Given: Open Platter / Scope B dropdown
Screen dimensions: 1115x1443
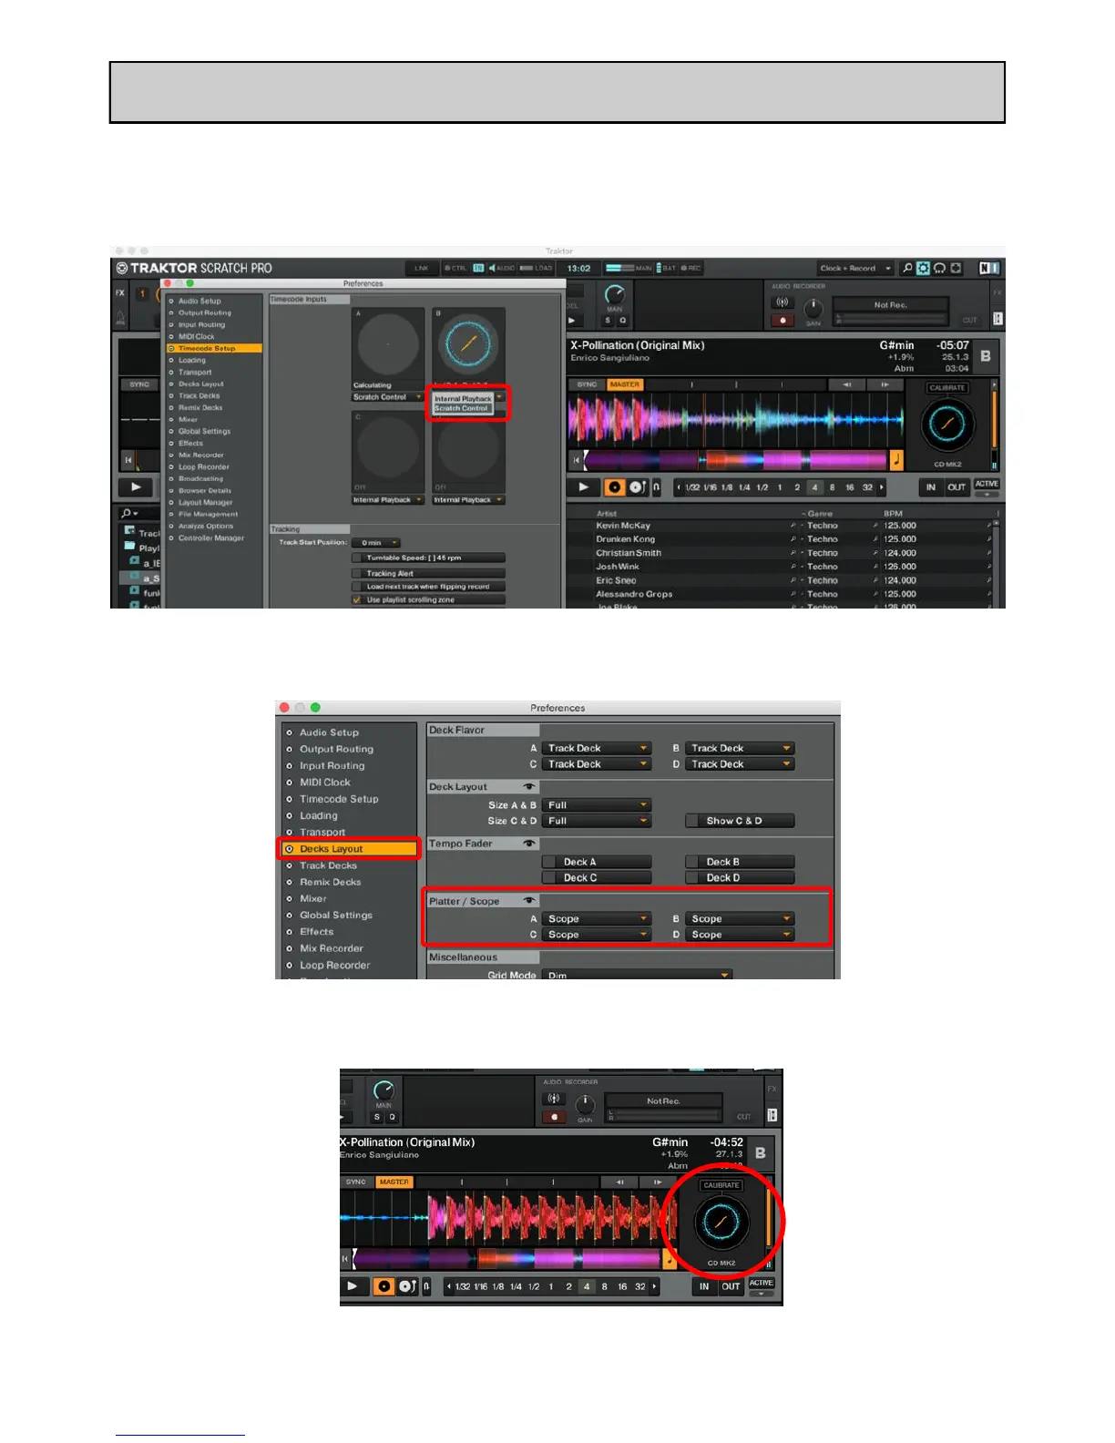Looking at the screenshot, I should pyautogui.click(x=740, y=918).
